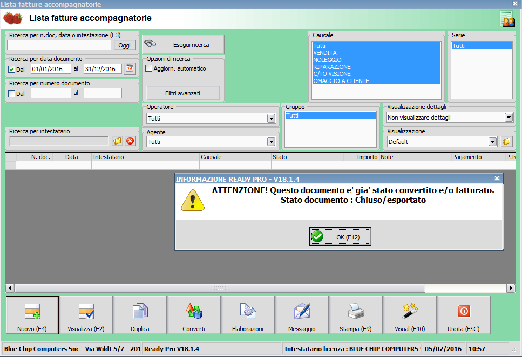Select Tutti in Causale list
This screenshot has height=357, width=522.
coord(376,46)
